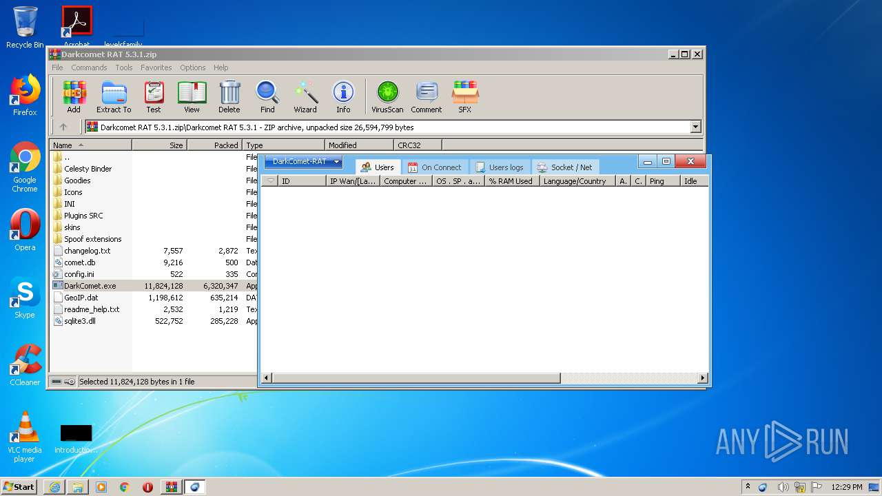
Task: Click the volume speaker tray icon
Action: 782,487
